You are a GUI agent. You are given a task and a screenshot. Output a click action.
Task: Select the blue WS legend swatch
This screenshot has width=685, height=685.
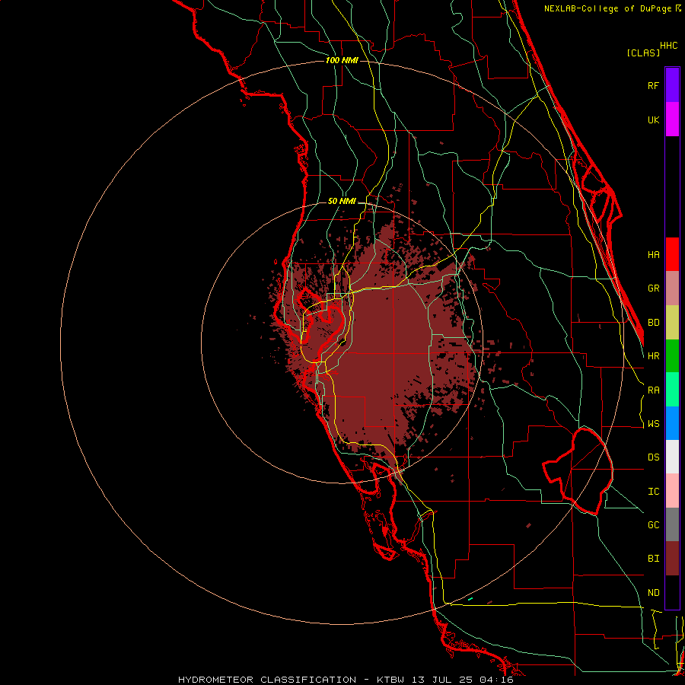click(672, 423)
